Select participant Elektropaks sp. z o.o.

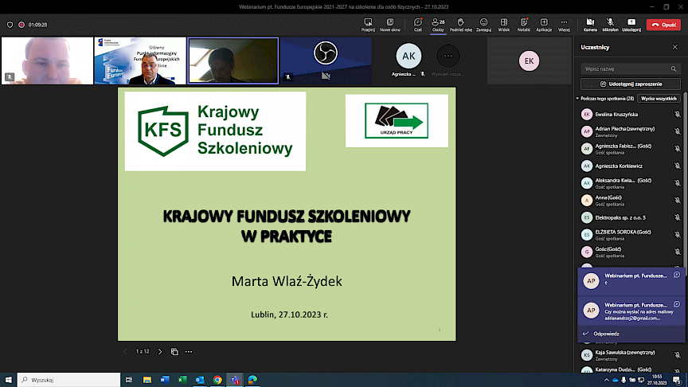click(630, 217)
